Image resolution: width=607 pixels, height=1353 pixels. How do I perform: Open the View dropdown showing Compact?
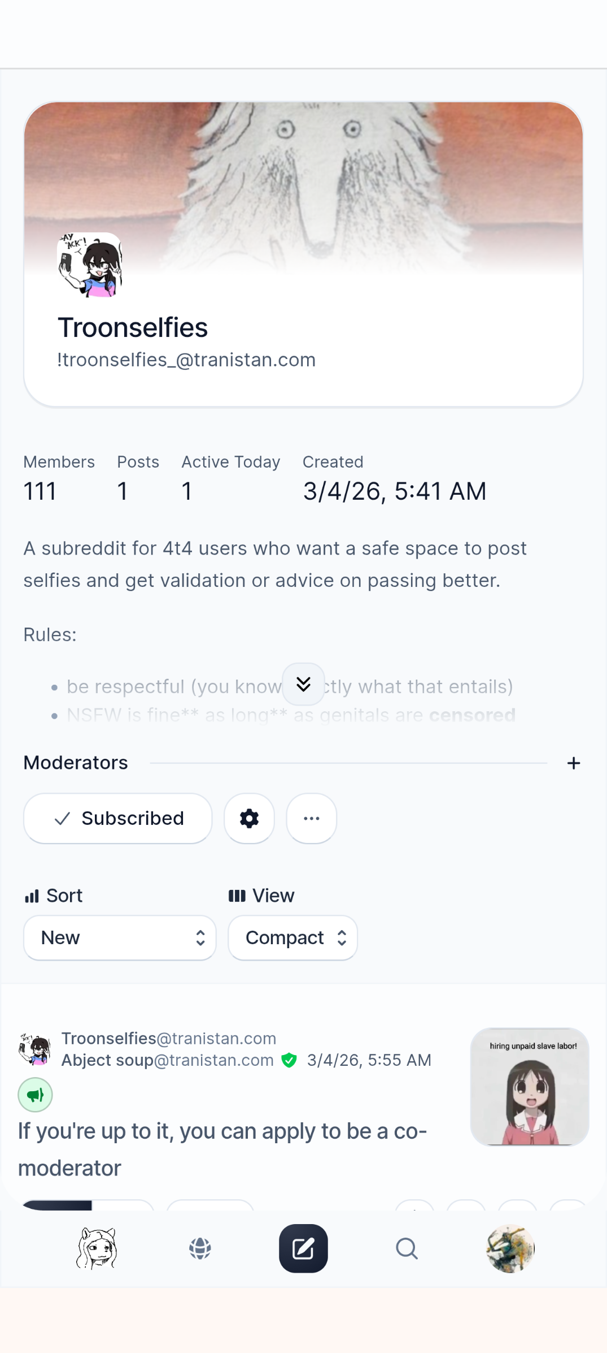tap(292, 937)
